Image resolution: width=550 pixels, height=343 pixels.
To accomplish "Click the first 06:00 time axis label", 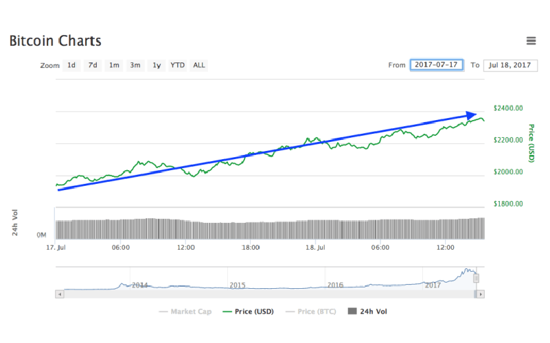I will (x=121, y=248).
